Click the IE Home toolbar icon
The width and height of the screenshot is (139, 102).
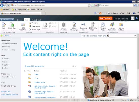[96, 13]
